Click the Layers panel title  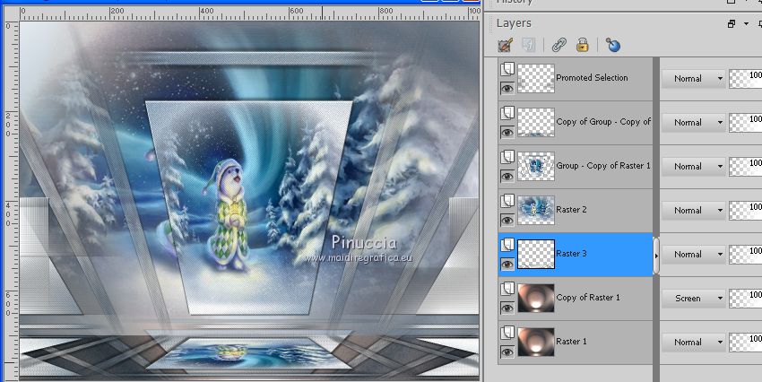[x=514, y=22]
